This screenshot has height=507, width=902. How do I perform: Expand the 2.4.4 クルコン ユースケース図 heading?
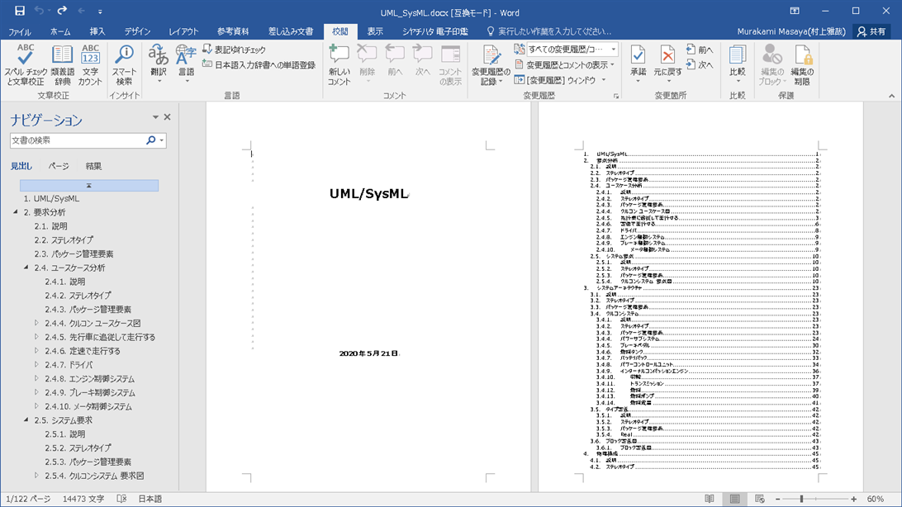pos(36,323)
